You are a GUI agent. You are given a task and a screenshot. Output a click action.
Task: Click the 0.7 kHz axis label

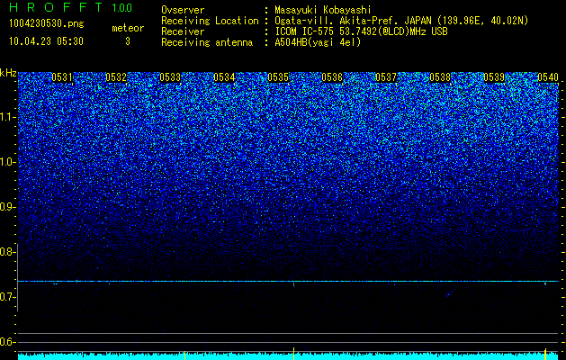(x=8, y=297)
